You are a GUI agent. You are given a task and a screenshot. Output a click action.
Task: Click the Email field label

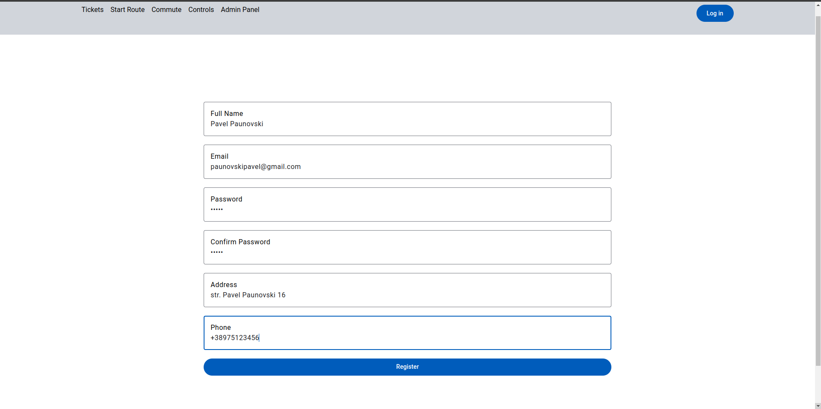tap(219, 156)
